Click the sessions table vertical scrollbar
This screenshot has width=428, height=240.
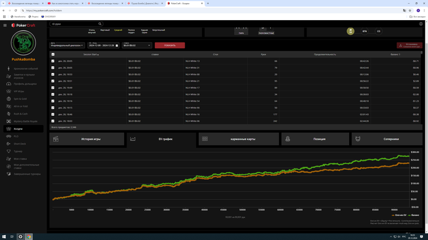click(x=421, y=87)
